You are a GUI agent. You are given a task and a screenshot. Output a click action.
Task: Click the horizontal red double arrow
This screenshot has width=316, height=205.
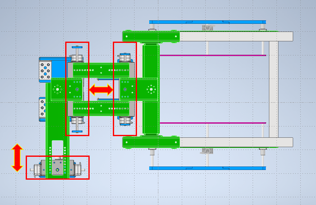[101, 90]
